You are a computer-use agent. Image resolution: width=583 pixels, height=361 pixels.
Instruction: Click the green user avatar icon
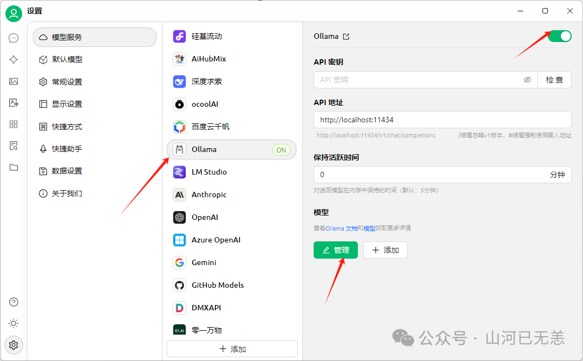(13, 13)
